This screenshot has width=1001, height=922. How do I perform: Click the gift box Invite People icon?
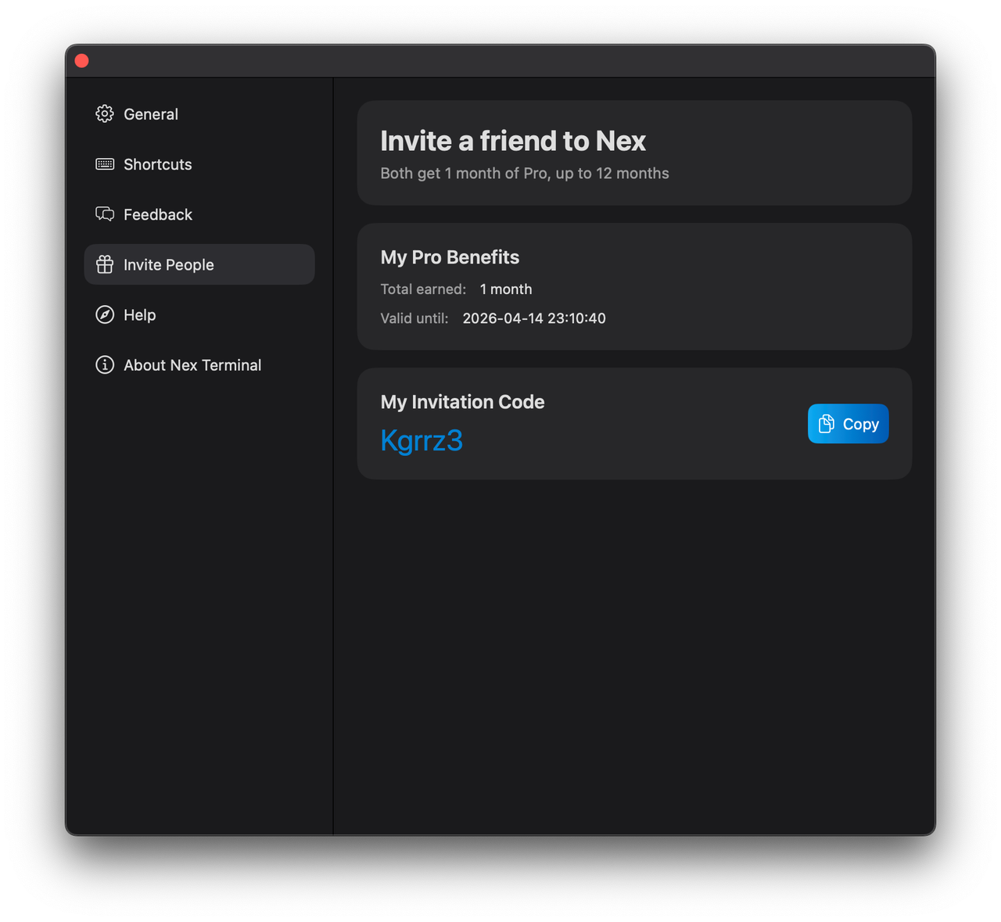coord(105,264)
